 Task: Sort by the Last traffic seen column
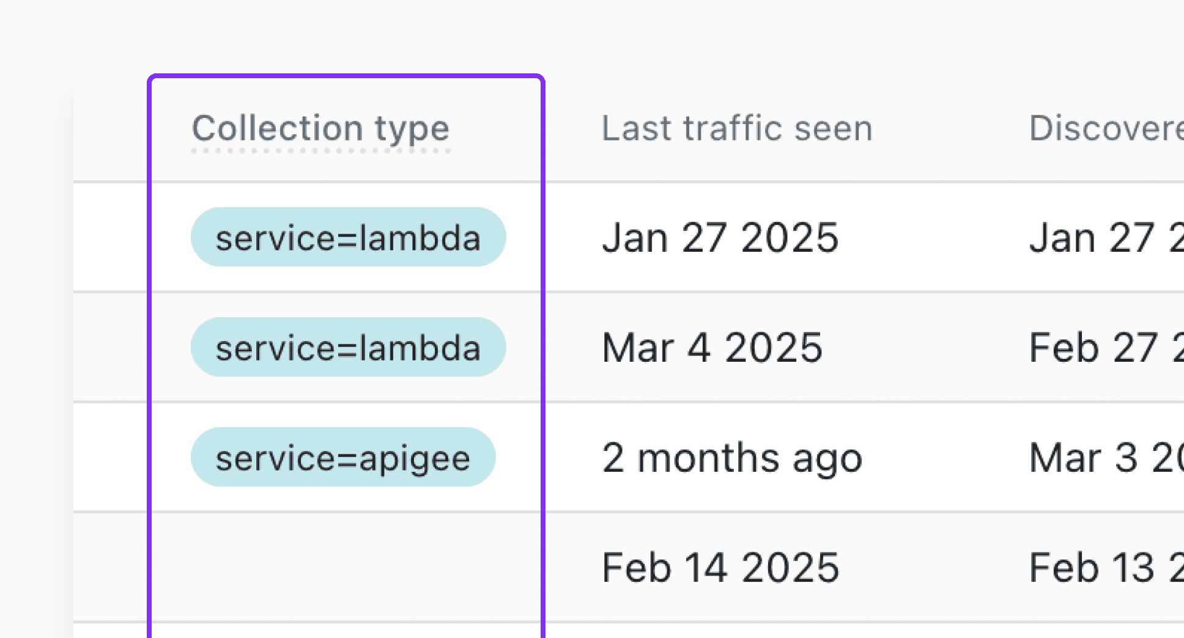click(736, 128)
